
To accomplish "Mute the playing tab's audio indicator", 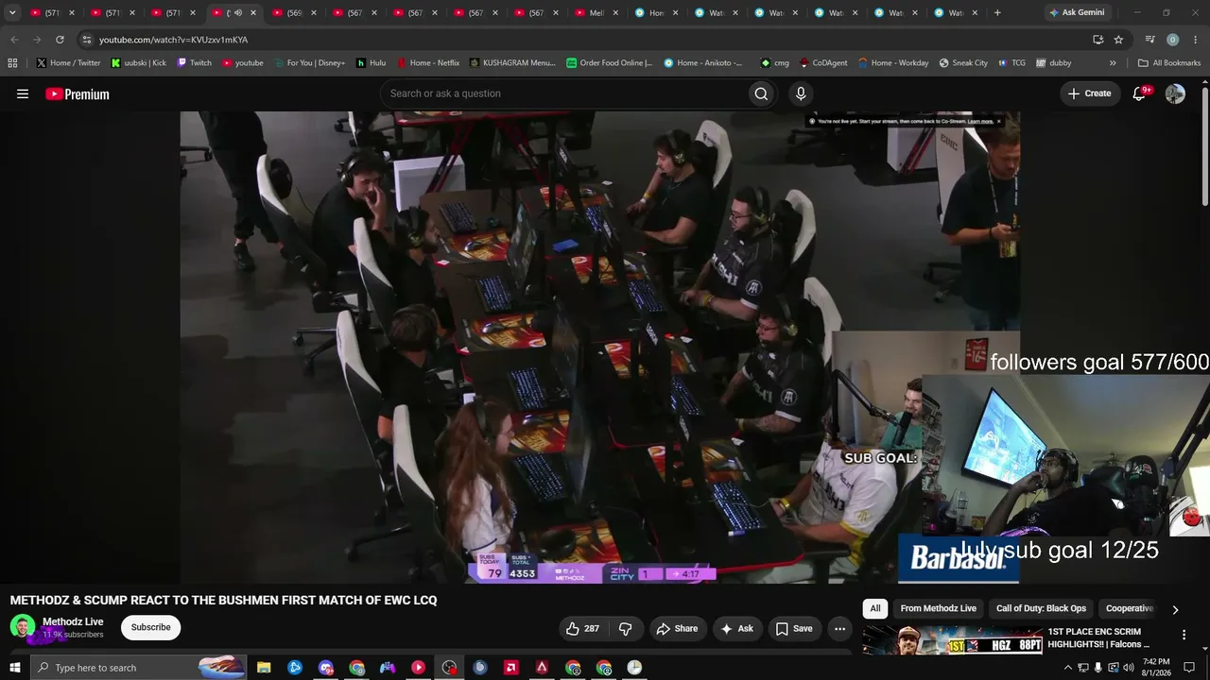I will click(x=237, y=13).
